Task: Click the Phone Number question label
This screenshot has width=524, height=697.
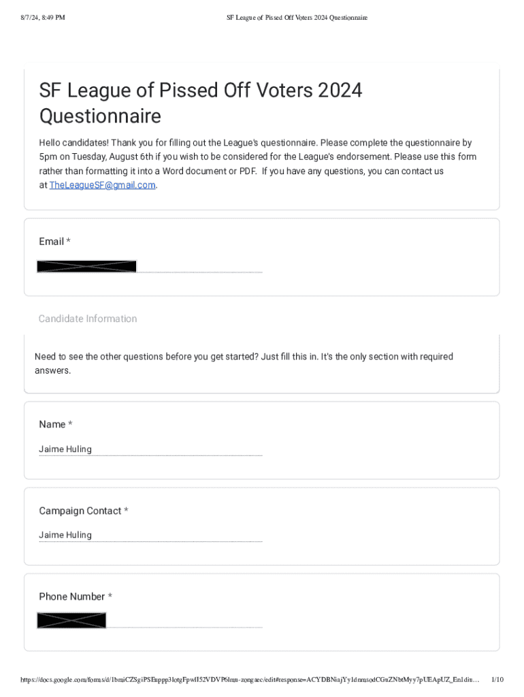Action: tap(72, 596)
